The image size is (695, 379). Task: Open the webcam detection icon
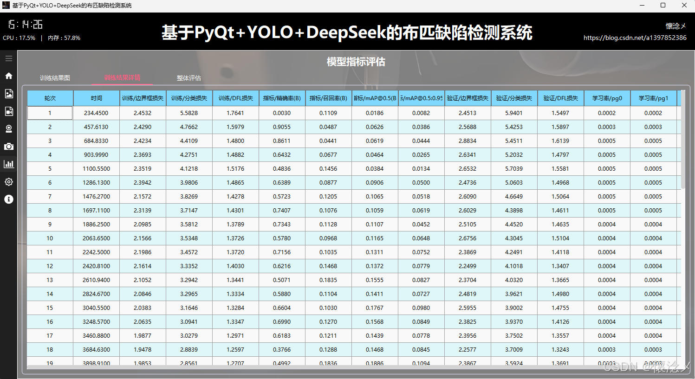8,129
